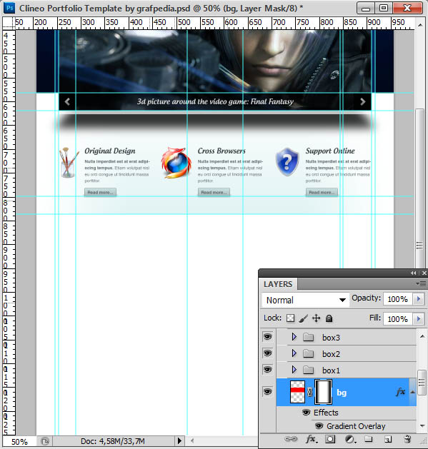
Task: Click the link layers icon in Layers panel
Action: tap(291, 439)
